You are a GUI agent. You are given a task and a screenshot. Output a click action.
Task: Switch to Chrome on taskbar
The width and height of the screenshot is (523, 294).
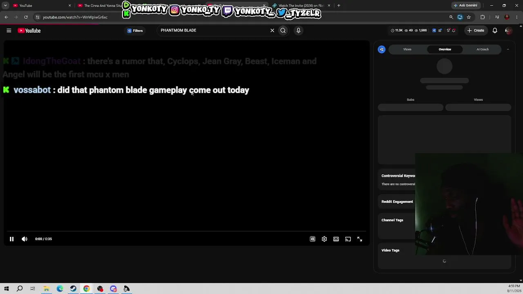click(87, 289)
